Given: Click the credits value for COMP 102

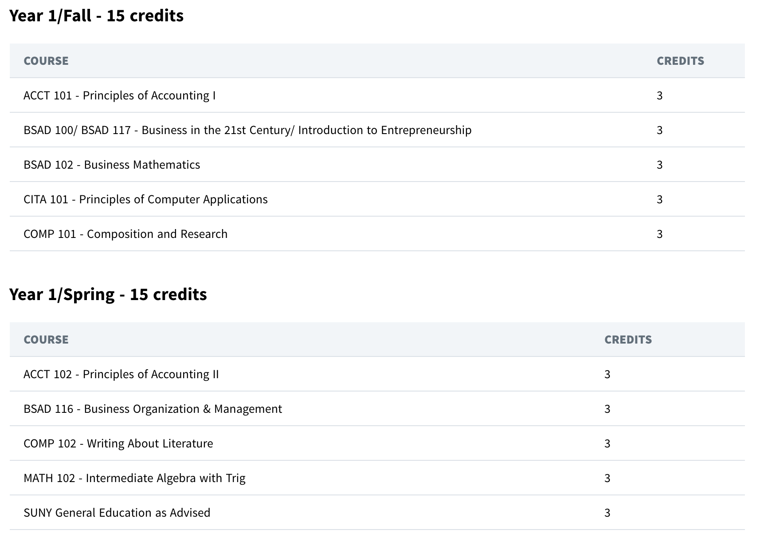Looking at the screenshot, I should click(x=607, y=443).
